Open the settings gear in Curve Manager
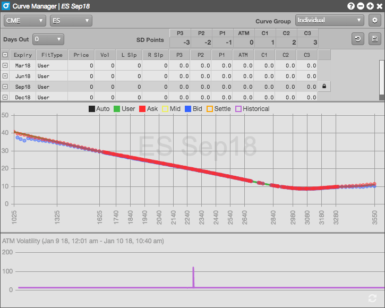This screenshot has height=308, width=385. pos(374,20)
